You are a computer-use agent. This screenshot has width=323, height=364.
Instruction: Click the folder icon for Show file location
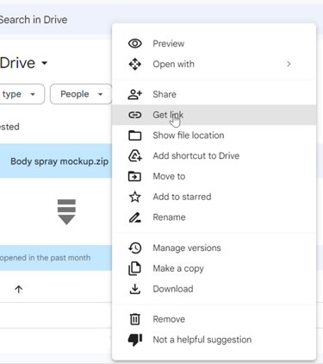pos(134,135)
